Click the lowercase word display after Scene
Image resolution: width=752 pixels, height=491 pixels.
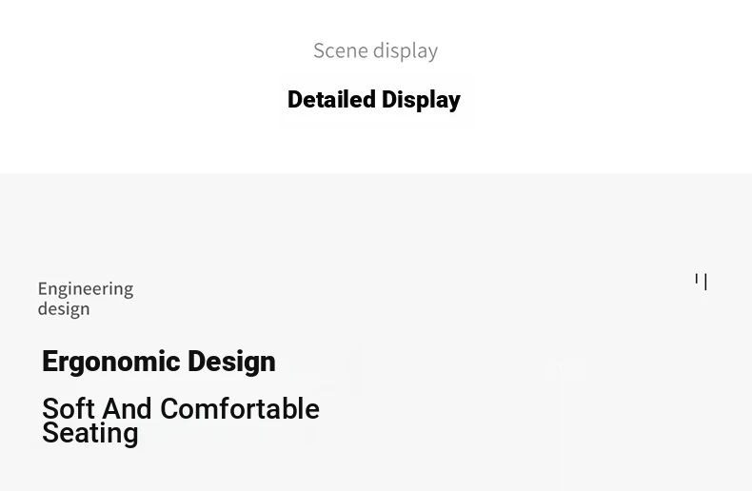coord(406,51)
